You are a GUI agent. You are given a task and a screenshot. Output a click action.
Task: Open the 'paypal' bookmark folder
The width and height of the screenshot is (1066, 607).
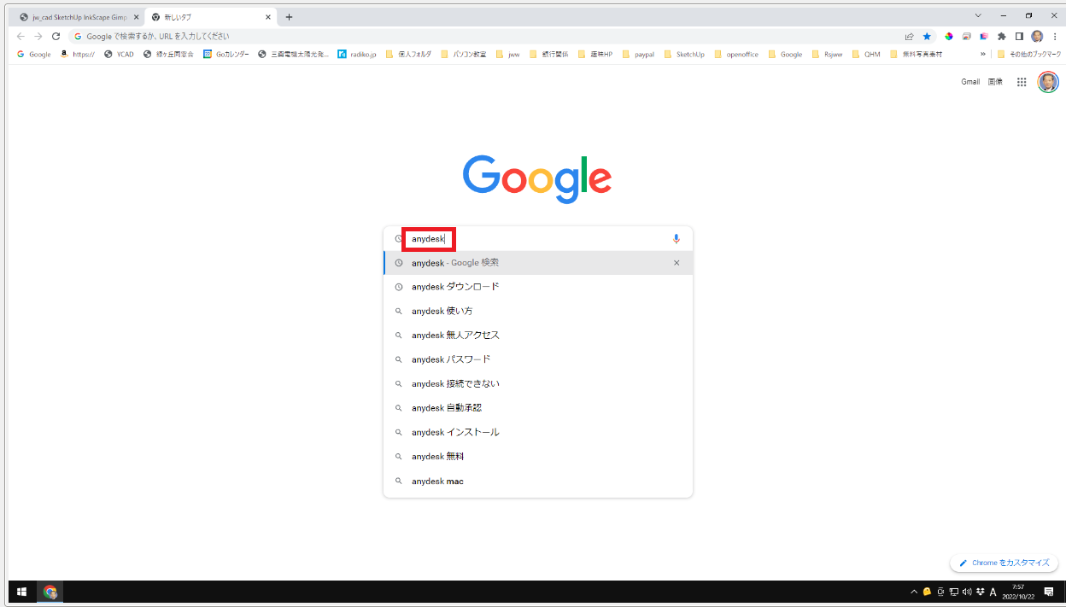[638, 54]
